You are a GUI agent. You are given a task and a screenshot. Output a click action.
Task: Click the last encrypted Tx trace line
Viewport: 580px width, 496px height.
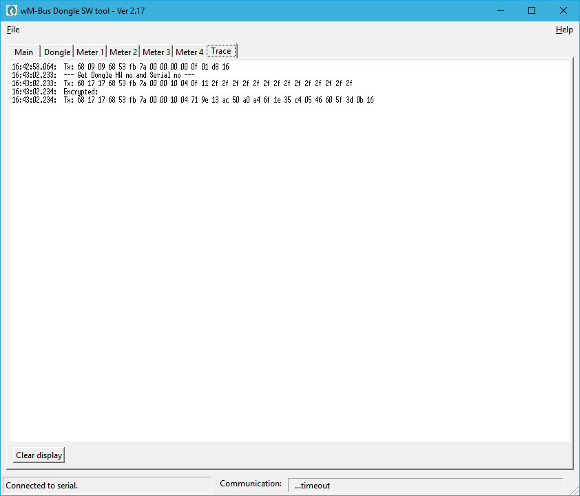[x=193, y=100]
